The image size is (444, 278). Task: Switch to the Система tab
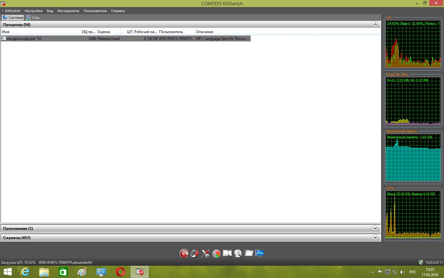point(13,18)
